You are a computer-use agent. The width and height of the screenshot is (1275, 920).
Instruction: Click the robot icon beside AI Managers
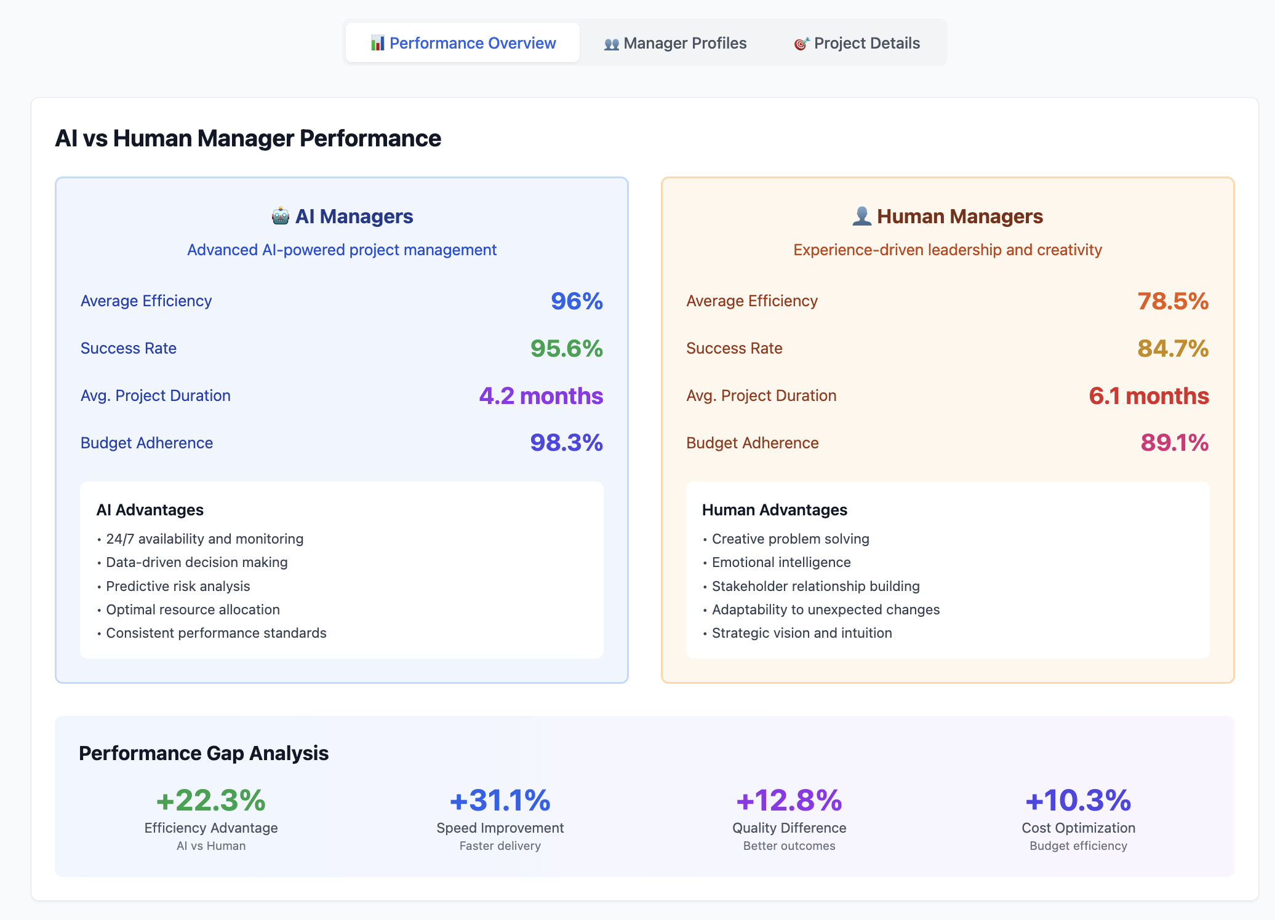[x=281, y=216]
